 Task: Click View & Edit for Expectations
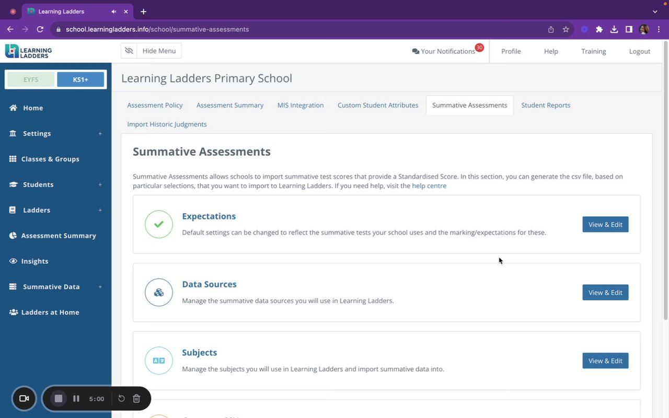click(x=605, y=224)
